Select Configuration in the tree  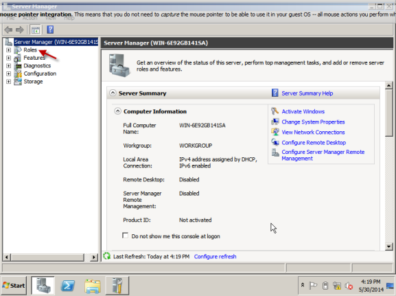click(x=40, y=73)
